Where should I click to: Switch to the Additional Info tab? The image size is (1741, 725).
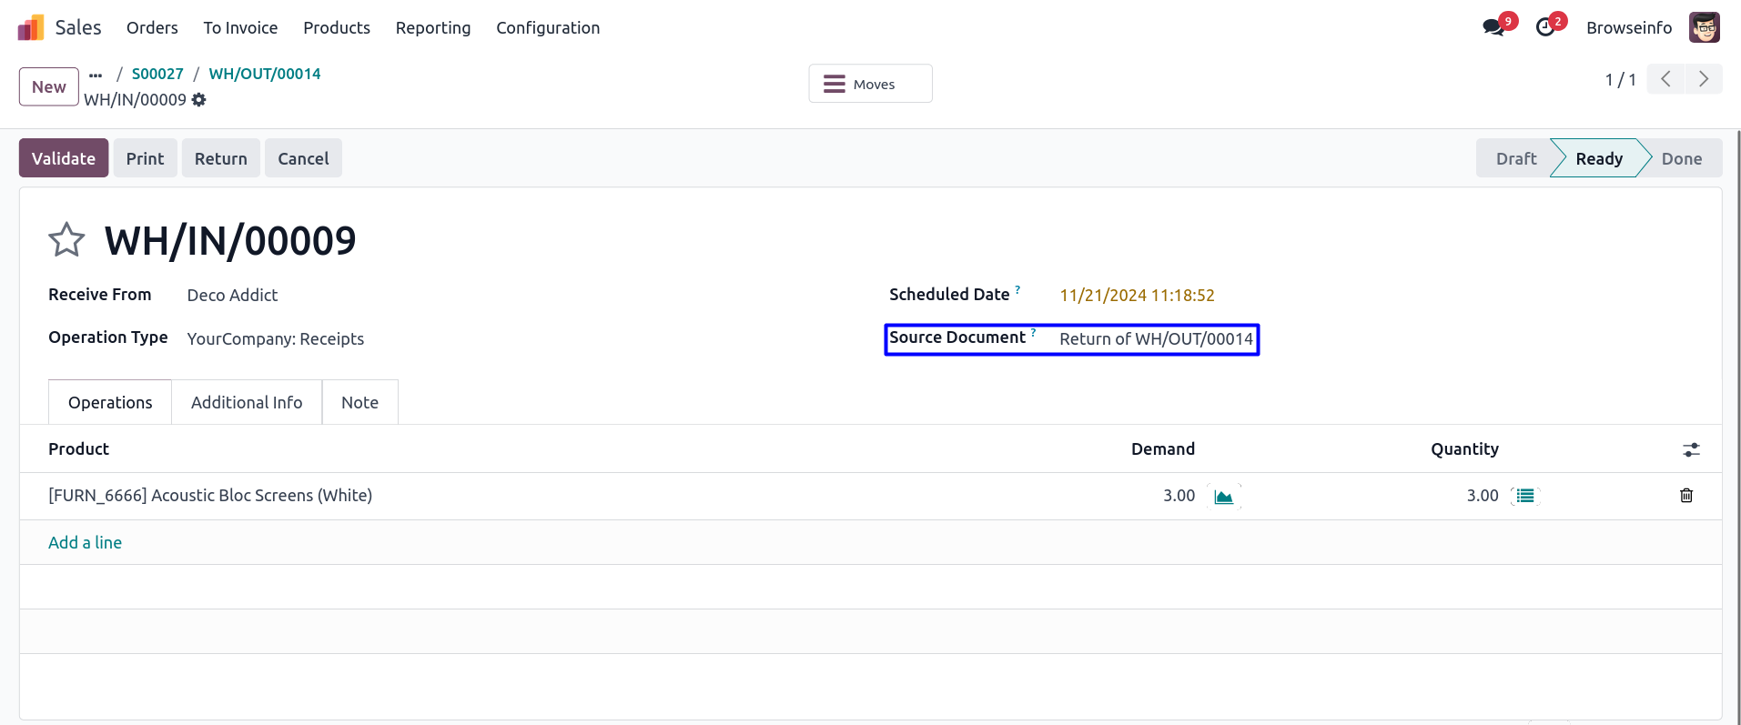(247, 402)
